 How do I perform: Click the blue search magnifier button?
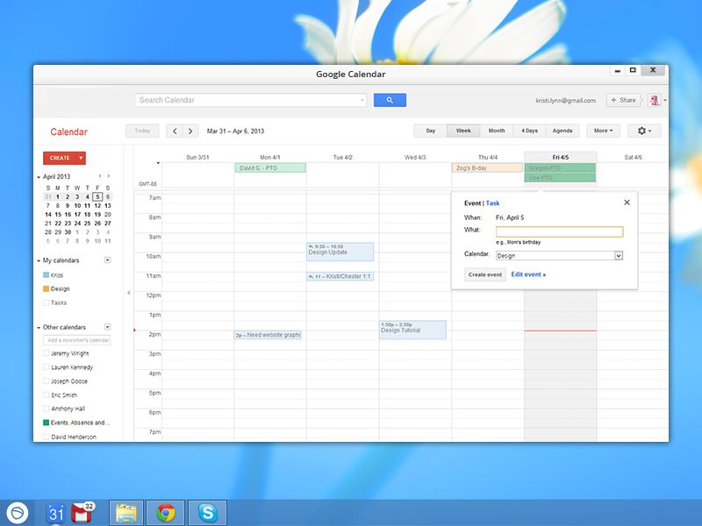(x=390, y=100)
